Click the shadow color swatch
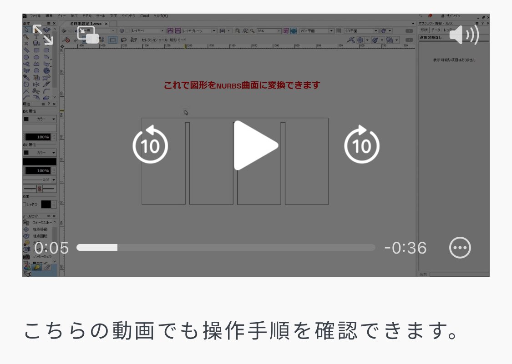 coord(46,204)
